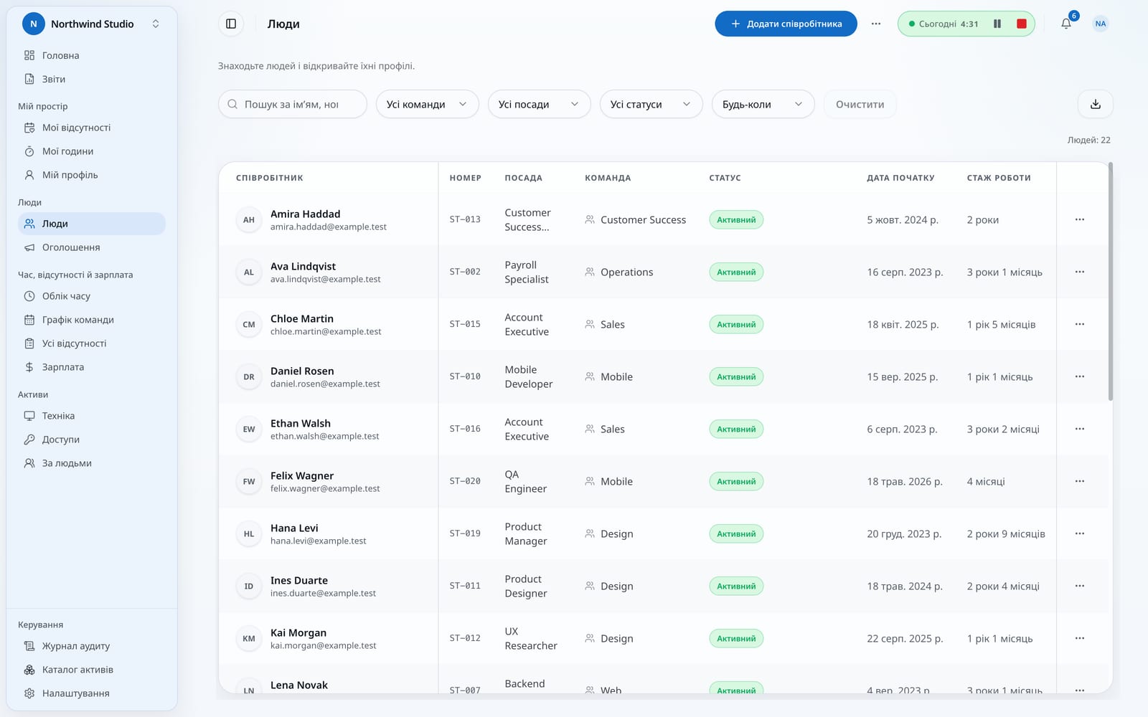Open Налаштування in the sidebar
The image size is (1148, 717).
[92, 693]
